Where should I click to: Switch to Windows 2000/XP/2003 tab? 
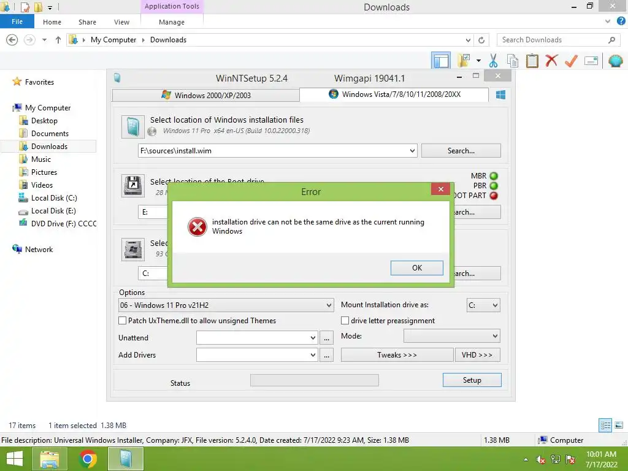click(x=206, y=95)
